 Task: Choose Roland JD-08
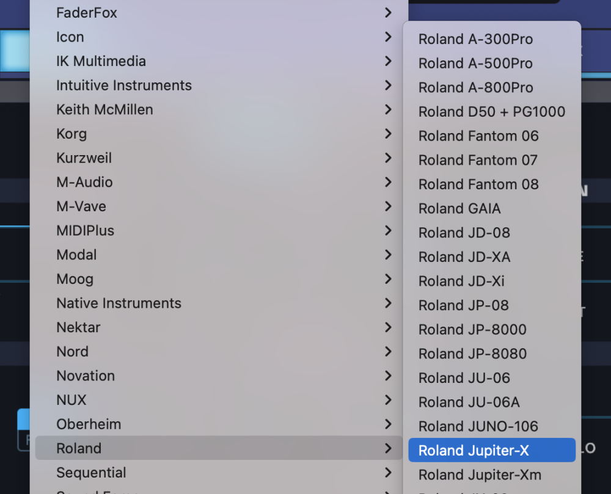pos(492,233)
